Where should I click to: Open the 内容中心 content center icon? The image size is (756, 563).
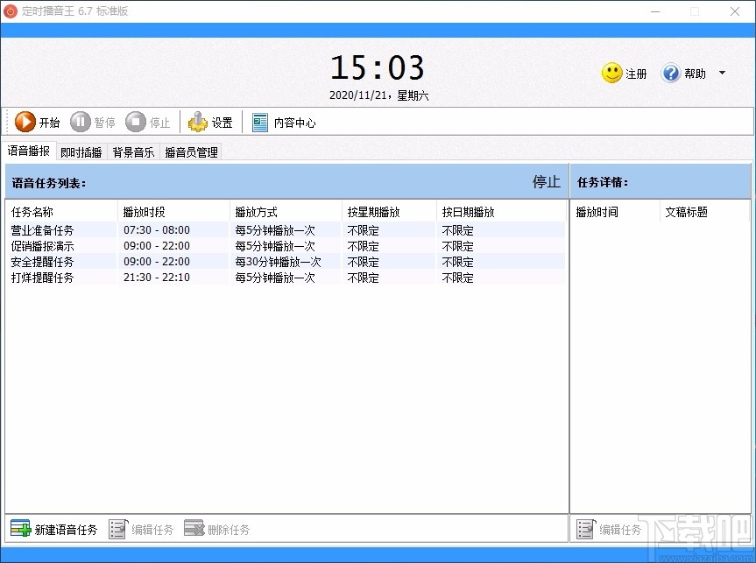coord(260,122)
